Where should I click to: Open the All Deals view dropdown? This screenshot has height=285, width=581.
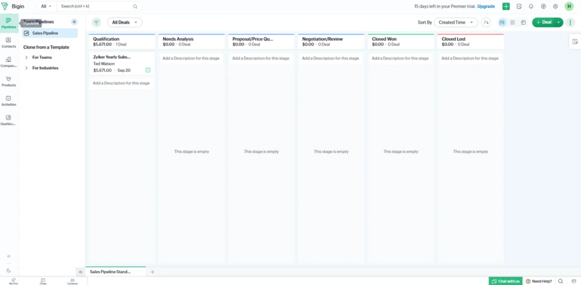coord(125,22)
